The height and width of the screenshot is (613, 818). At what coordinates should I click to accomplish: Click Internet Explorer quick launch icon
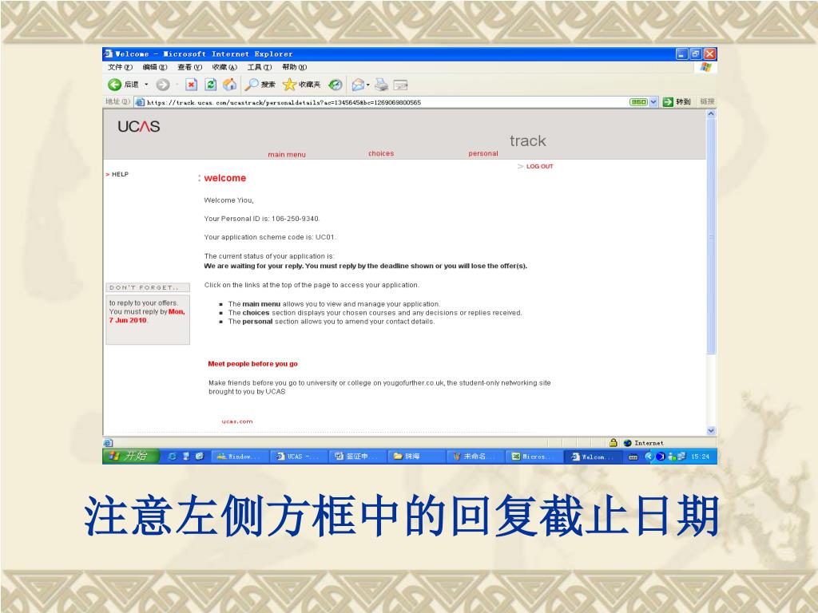[173, 456]
